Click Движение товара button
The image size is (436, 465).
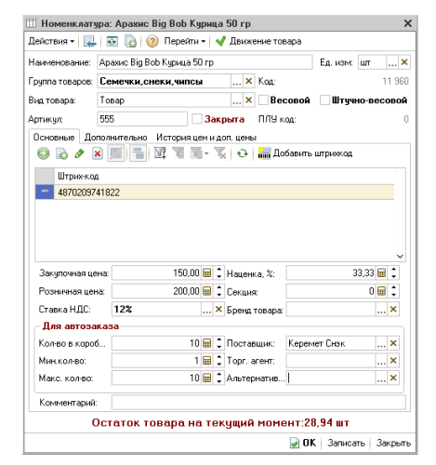click(258, 41)
